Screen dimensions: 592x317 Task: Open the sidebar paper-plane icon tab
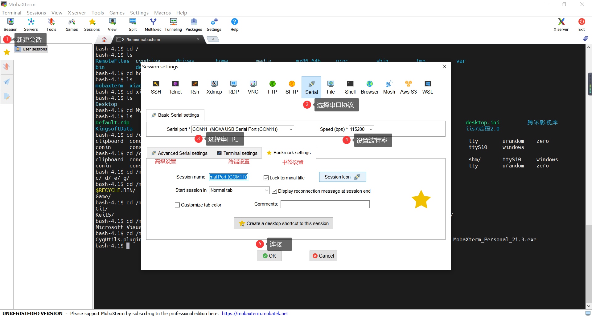[7, 82]
